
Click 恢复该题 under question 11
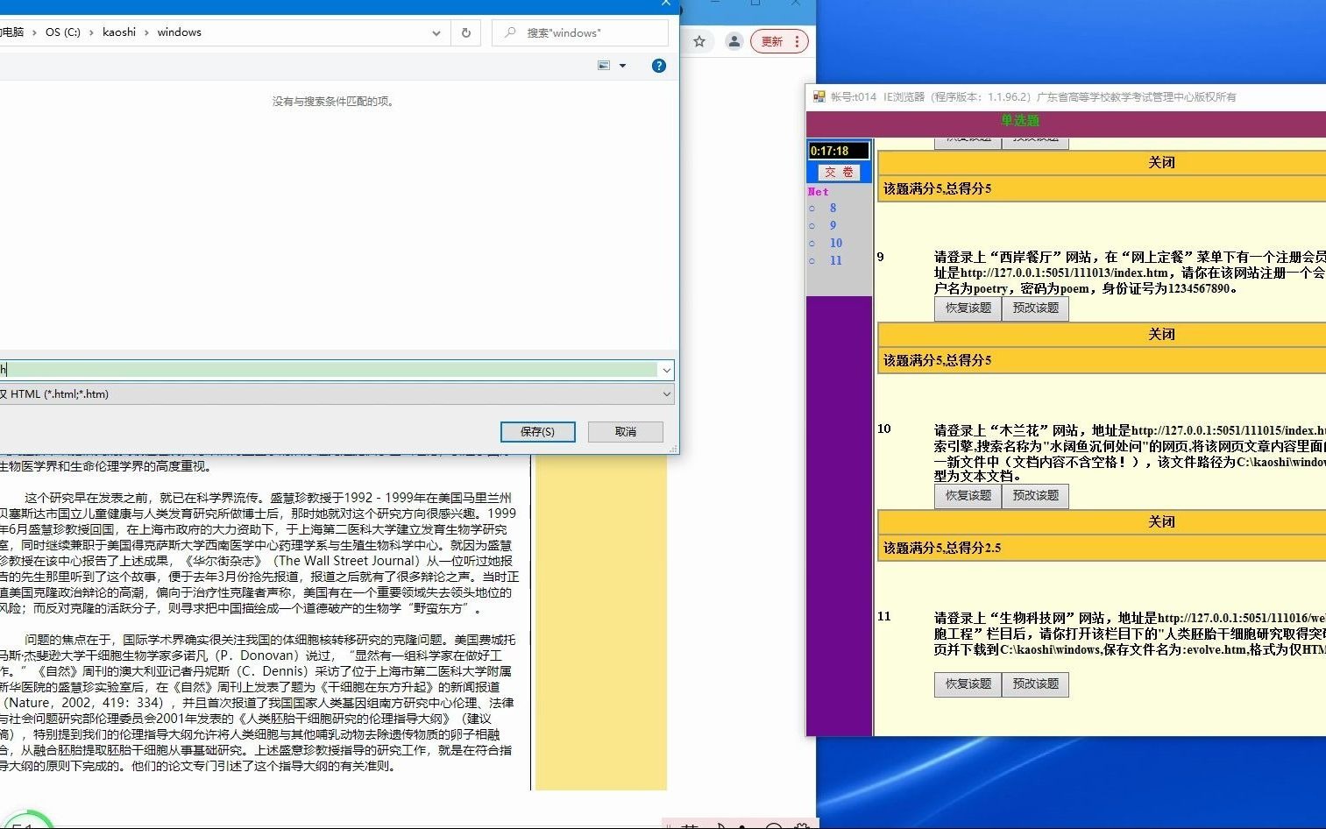(968, 684)
